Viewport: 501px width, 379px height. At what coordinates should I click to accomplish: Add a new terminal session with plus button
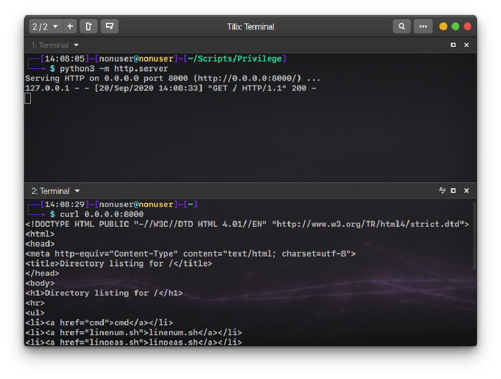click(70, 27)
